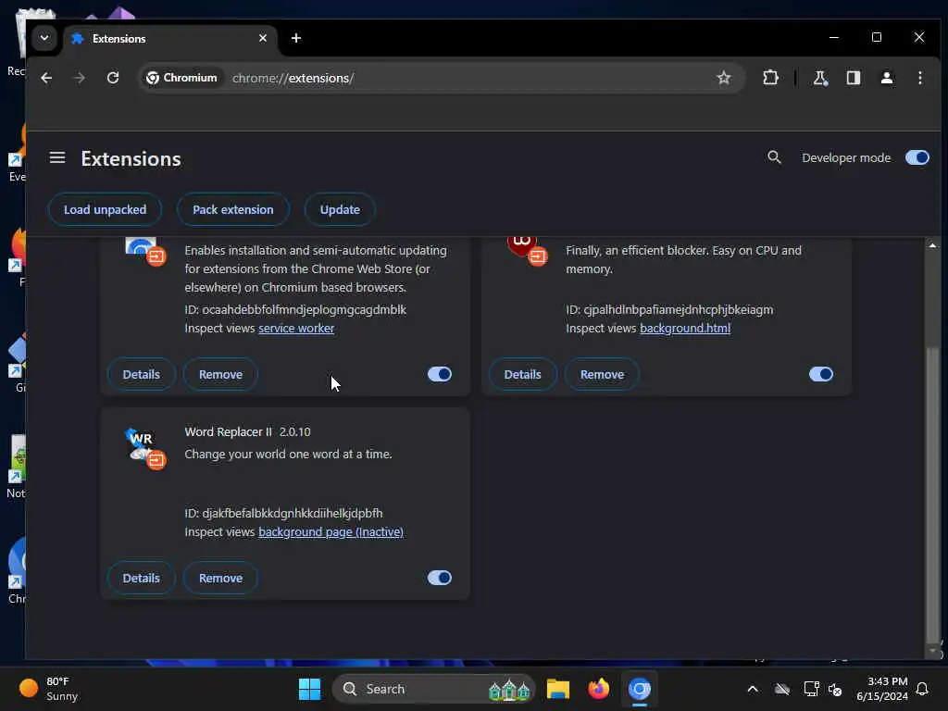Open the Windows Start menu
Image resolution: width=948 pixels, height=711 pixels.
(x=309, y=689)
